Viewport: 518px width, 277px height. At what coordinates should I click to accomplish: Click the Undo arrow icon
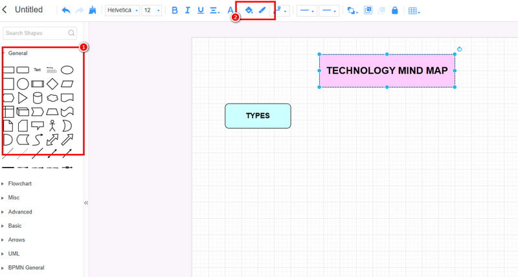click(x=65, y=10)
